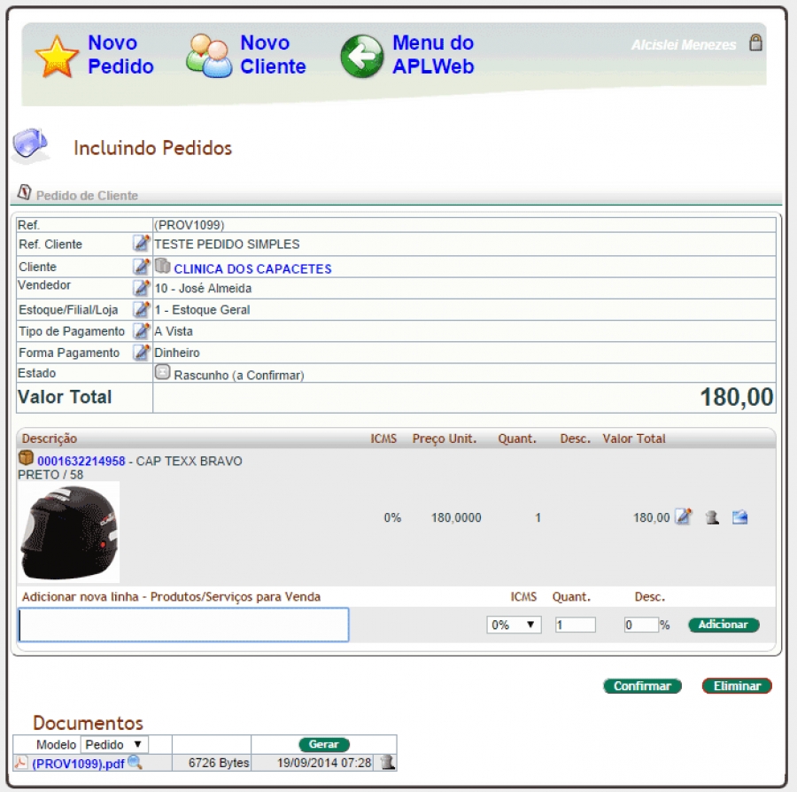Edit Estoque/Filial/Loja with pencil icon
This screenshot has height=792, width=797.
coord(141,309)
